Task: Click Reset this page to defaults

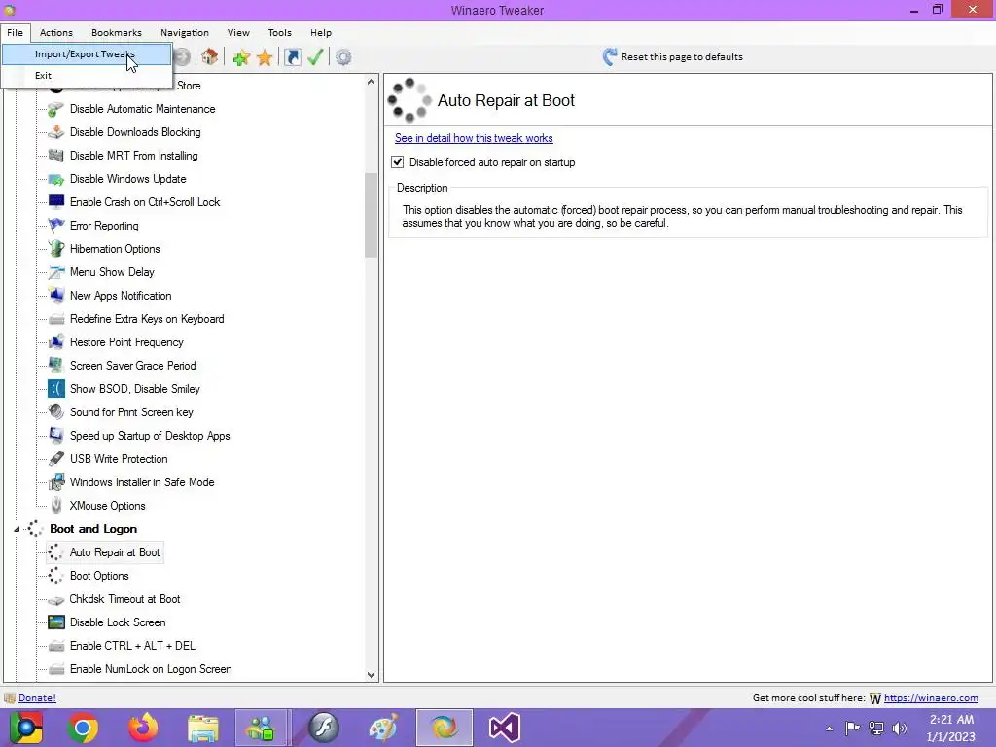Action: [x=673, y=57]
